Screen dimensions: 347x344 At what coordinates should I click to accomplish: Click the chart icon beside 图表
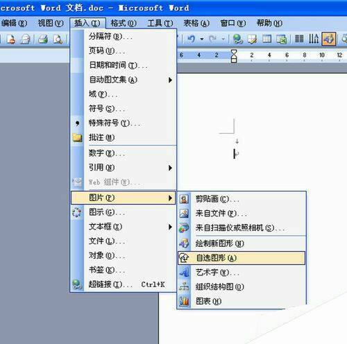pyautogui.click(x=184, y=301)
